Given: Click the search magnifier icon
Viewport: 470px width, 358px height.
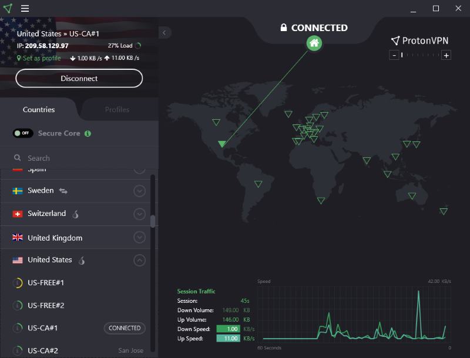Looking at the screenshot, I should pyautogui.click(x=18, y=158).
